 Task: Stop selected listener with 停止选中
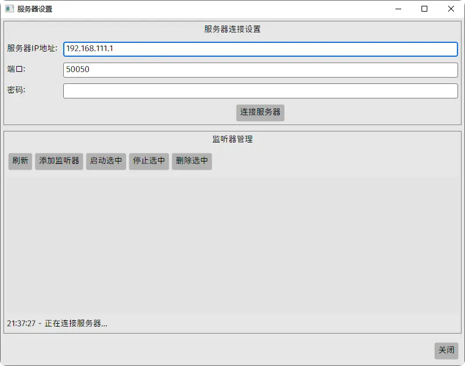point(149,162)
